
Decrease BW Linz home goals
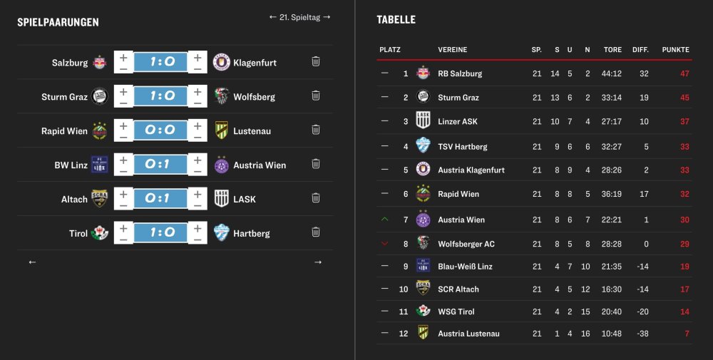[123, 171]
